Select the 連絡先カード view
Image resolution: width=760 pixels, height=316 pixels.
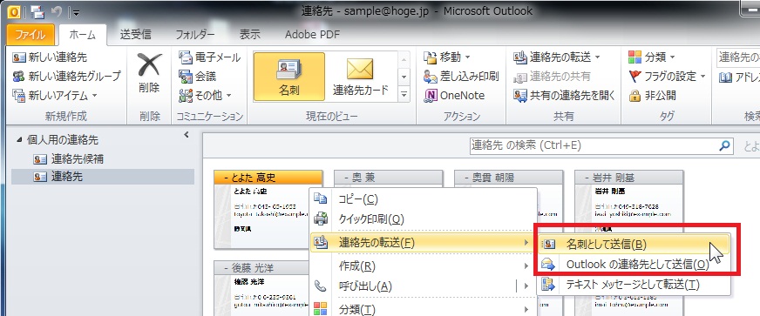pos(361,77)
